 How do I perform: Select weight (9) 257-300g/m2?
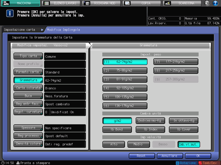pos(176,79)
